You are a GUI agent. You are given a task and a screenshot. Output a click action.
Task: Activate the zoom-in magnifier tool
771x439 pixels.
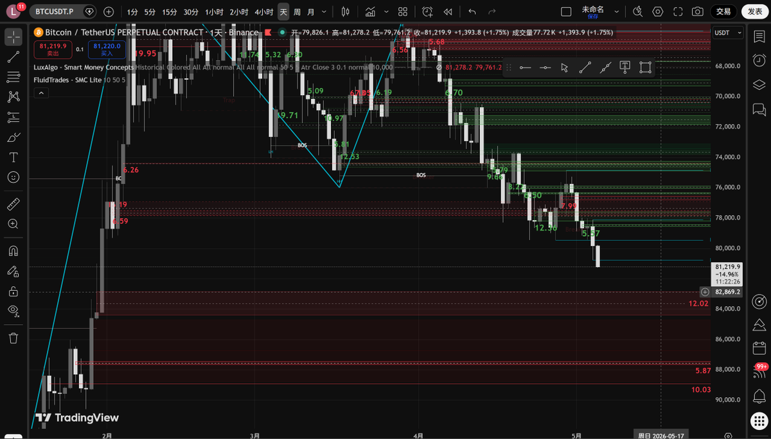pos(13,224)
